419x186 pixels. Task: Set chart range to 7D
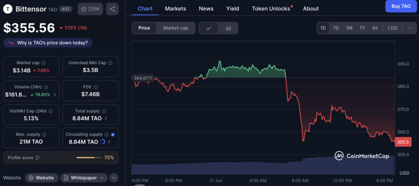click(336, 28)
